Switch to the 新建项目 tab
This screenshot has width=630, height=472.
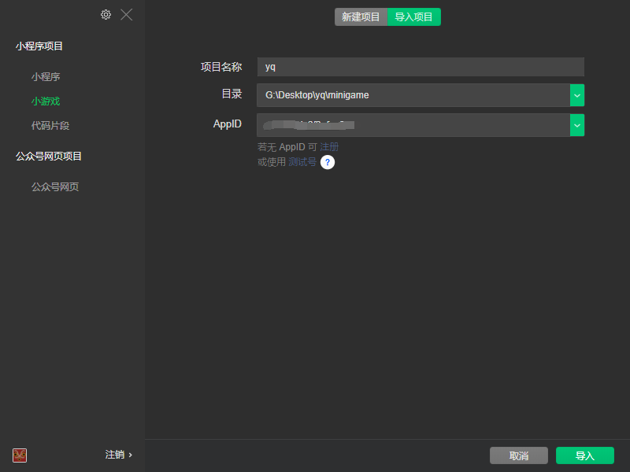[x=361, y=17]
